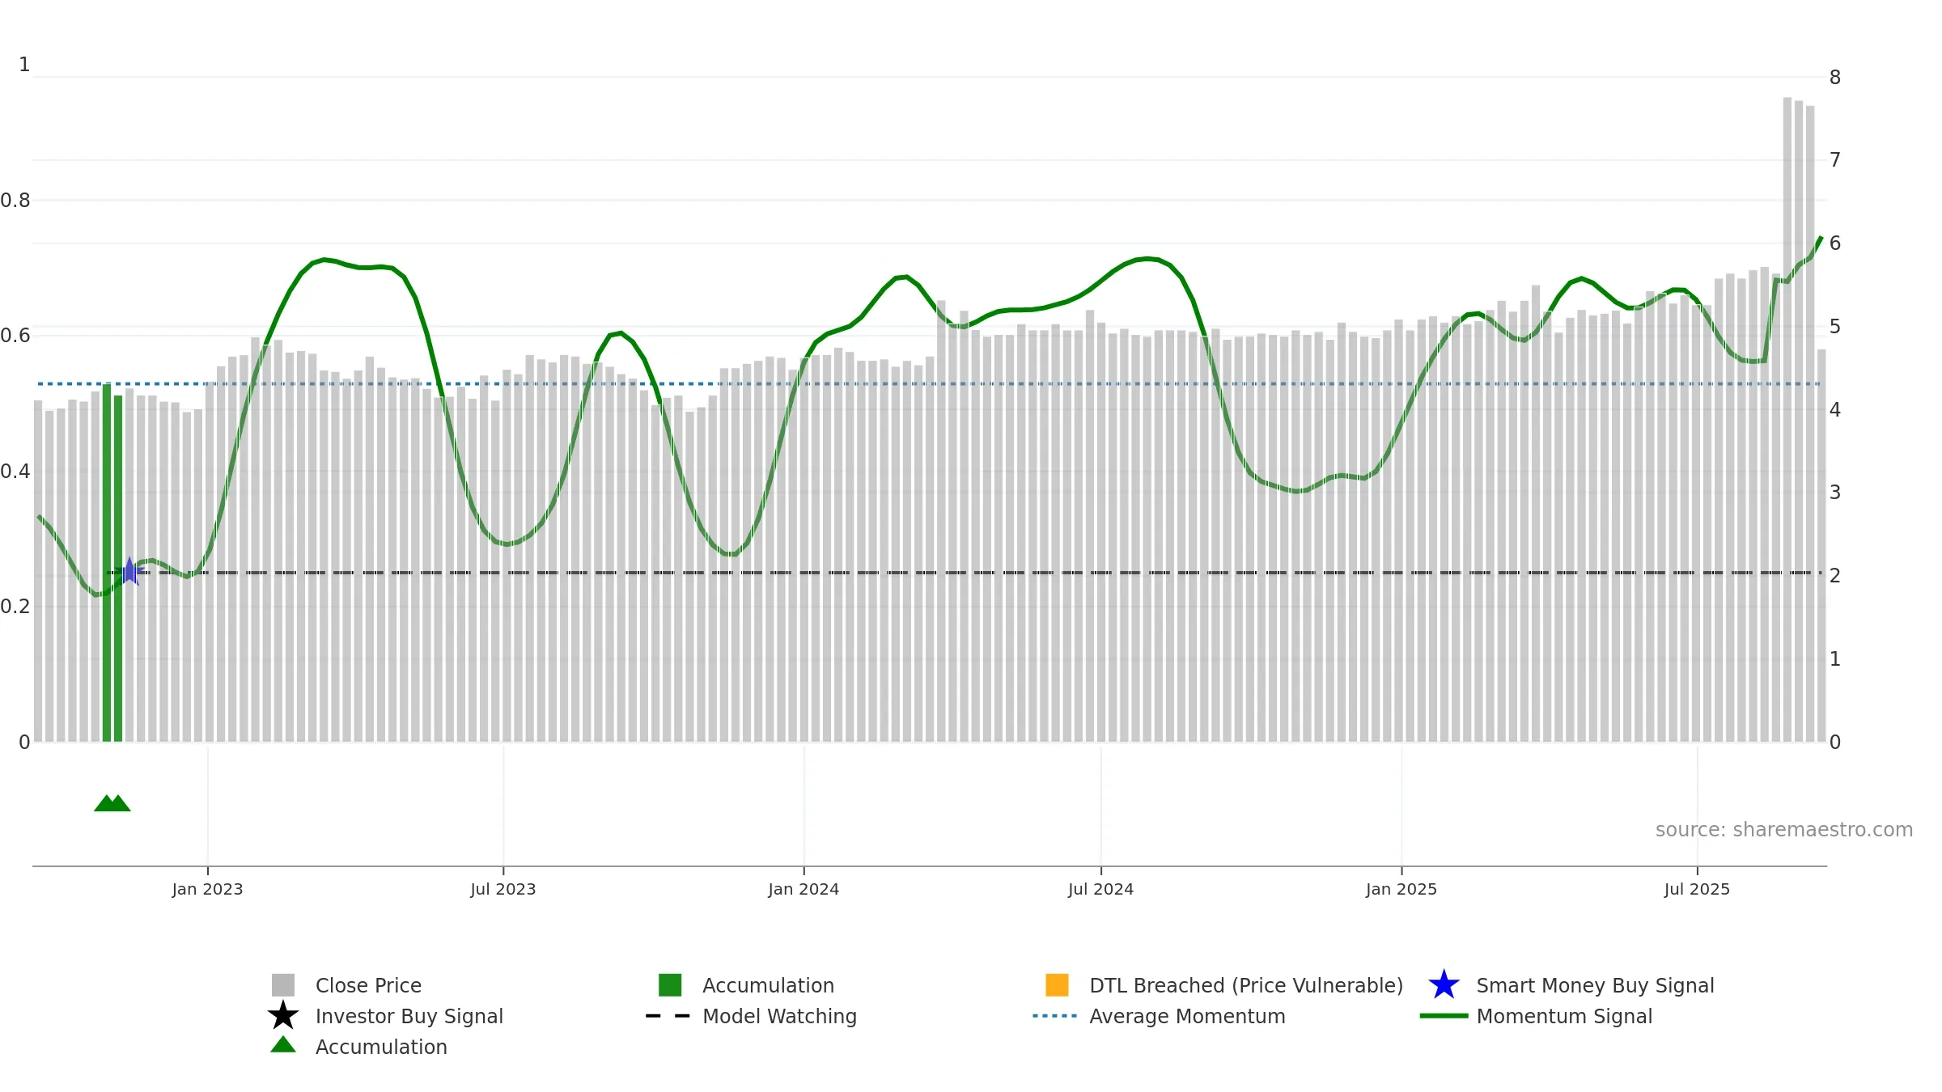Click the orange DTL Breached legend swatch
This screenshot has height=1092, width=1942.
(x=1057, y=984)
